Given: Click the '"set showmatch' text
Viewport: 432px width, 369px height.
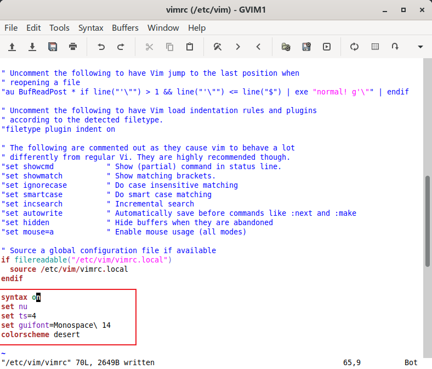Looking at the screenshot, I should [x=32, y=176].
